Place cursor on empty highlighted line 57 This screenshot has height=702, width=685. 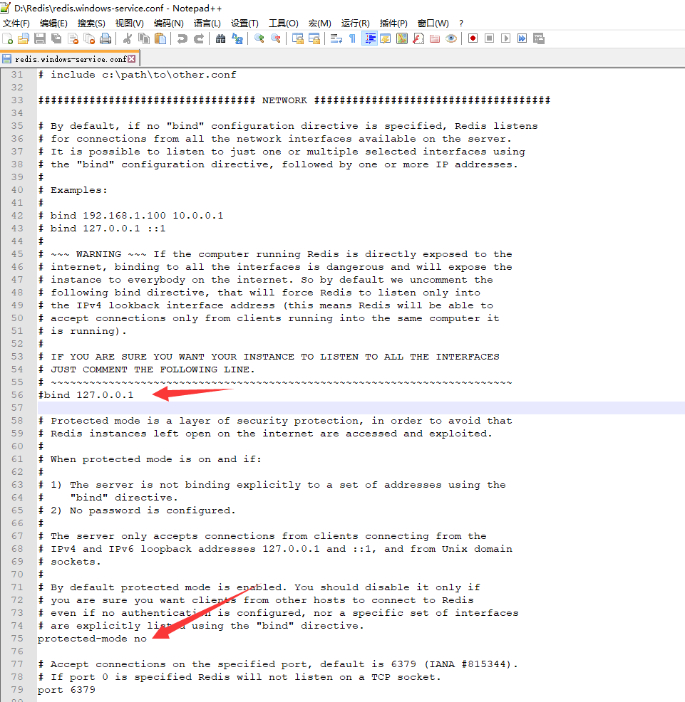(361, 408)
